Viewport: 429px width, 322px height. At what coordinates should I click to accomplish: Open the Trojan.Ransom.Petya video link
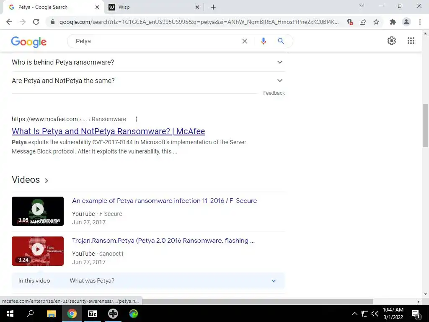[163, 241]
